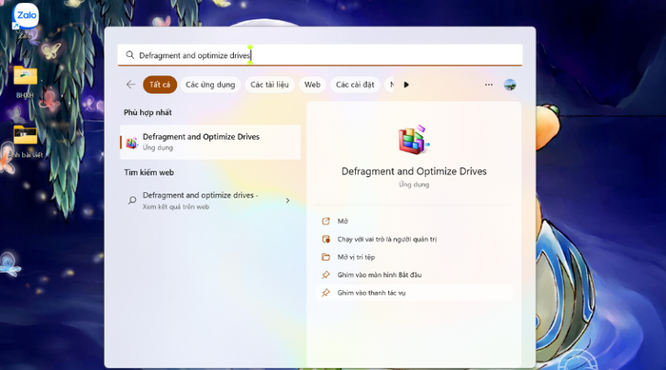This screenshot has width=666, height=370.
Task: Expand web result with chevron arrow
Action: pos(287,201)
